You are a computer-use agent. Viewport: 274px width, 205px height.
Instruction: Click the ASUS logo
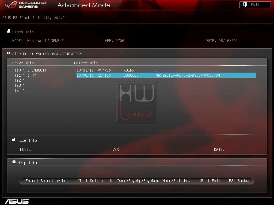17,201
